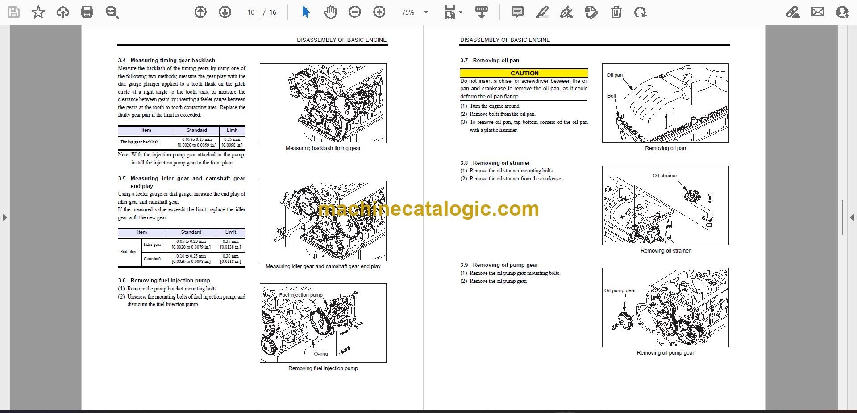857x413 pixels.
Task: Click heading '3.6 Removing fuel injection pump'
Action: [164, 281]
